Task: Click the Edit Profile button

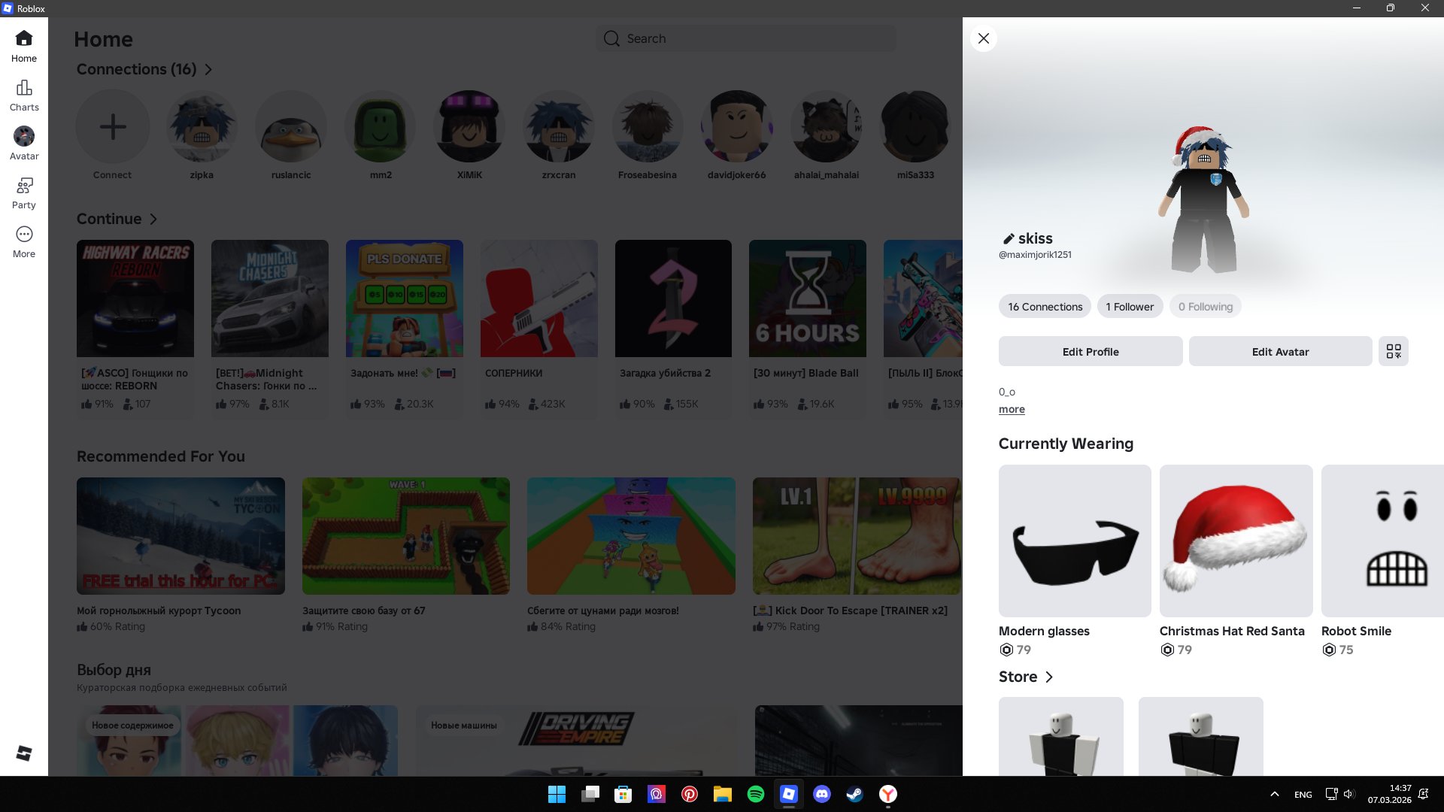Action: pyautogui.click(x=1091, y=351)
